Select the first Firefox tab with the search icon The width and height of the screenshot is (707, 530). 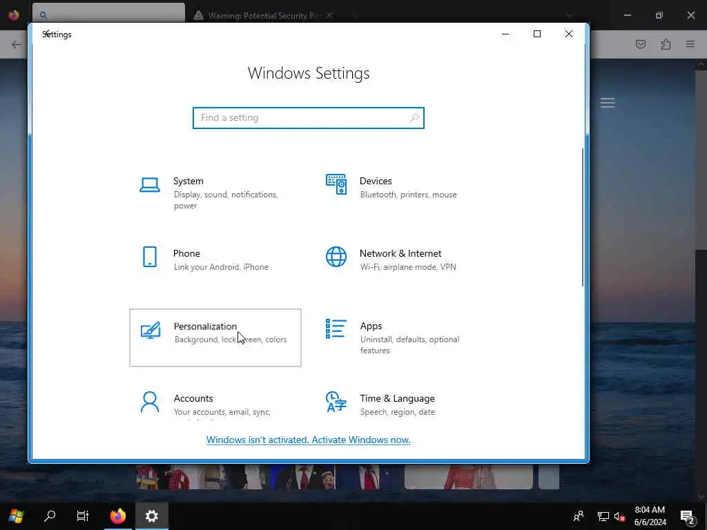(108, 14)
